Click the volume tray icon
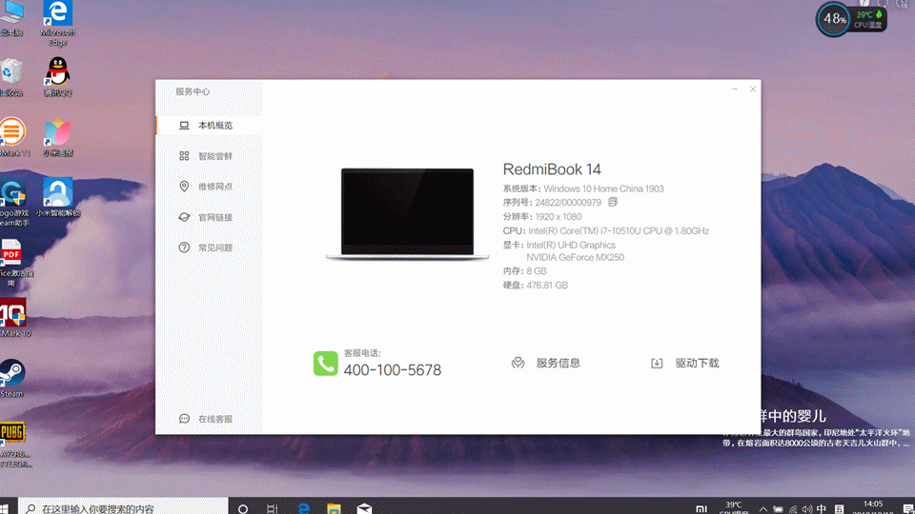This screenshot has width=915, height=514. pyautogui.click(x=807, y=509)
